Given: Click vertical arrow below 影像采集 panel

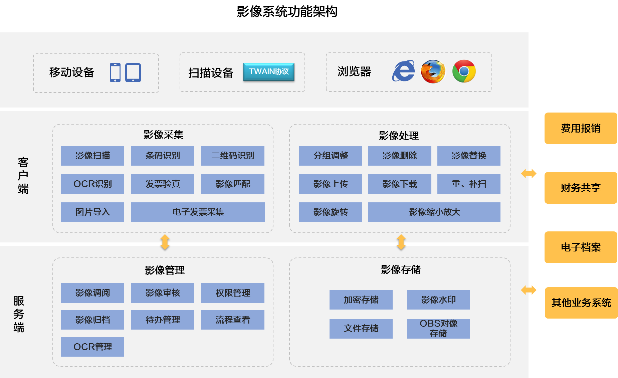Looking at the screenshot, I should (165, 242).
